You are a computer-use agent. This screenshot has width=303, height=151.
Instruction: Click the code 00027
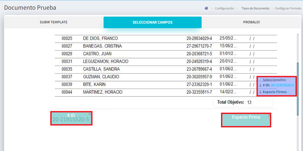[x=67, y=46]
